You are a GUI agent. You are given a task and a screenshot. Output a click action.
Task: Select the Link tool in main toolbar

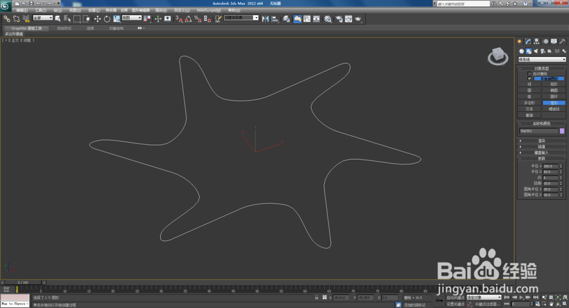tap(7, 19)
